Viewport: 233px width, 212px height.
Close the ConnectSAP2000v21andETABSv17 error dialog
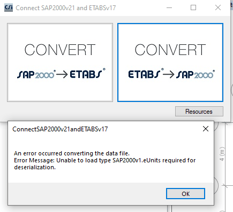coord(206,129)
